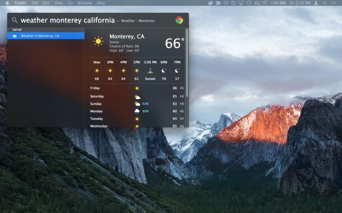
Task: Click the Friday forecast sun icon
Action: pos(137,88)
